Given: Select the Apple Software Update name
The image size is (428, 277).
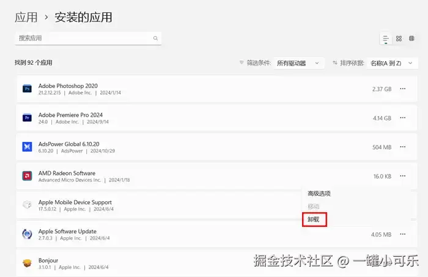Looking at the screenshot, I should [67, 231].
